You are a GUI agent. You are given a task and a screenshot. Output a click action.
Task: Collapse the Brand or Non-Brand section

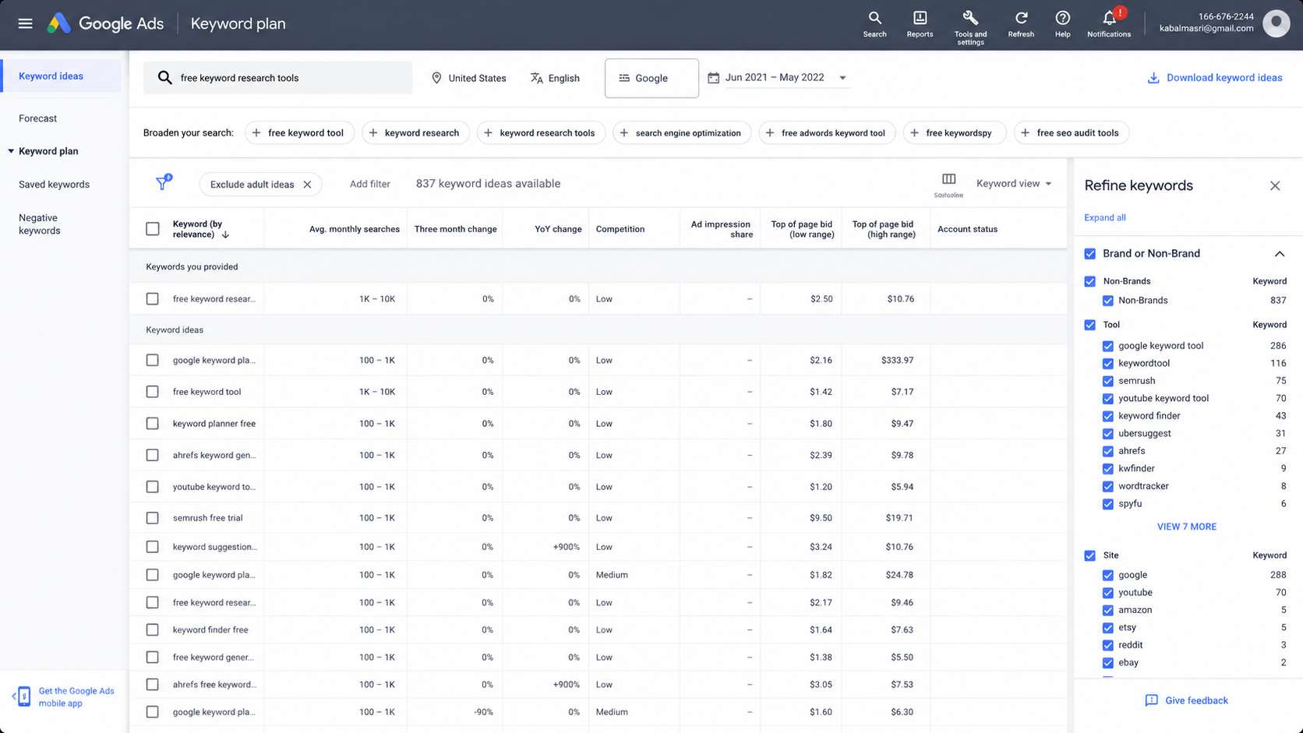[x=1280, y=254]
